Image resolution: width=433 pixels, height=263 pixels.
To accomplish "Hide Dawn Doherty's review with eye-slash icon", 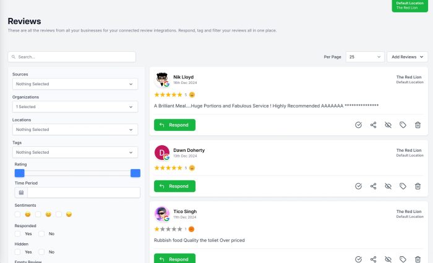I will pyautogui.click(x=388, y=186).
